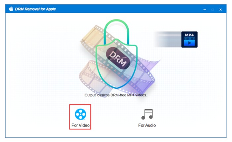Click the Apple logo in title bar
This screenshot has width=232, height=142.
pyautogui.click(x=11, y=9)
